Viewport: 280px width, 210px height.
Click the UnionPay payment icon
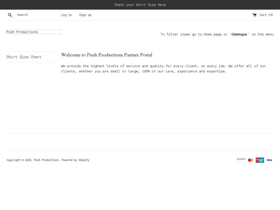point(260,160)
